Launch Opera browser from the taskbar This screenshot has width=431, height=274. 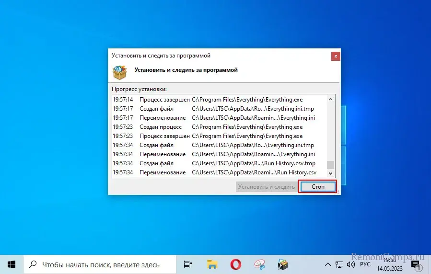coord(236,264)
